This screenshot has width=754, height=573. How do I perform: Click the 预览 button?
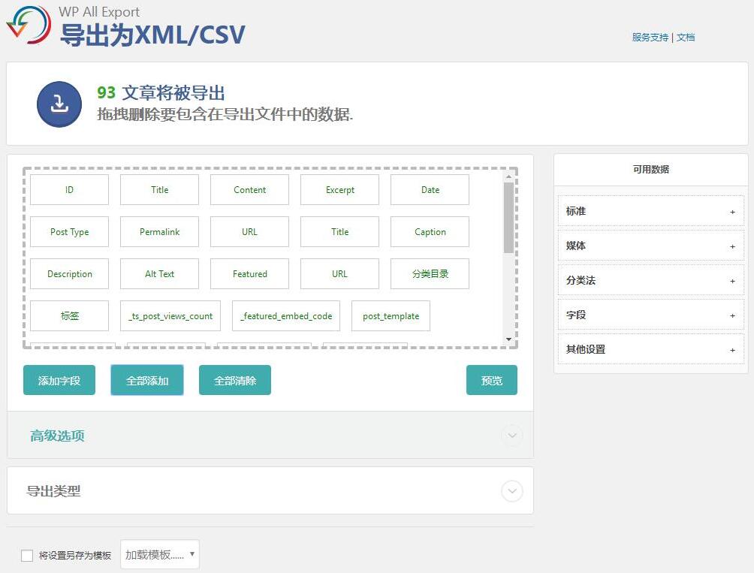click(x=492, y=380)
